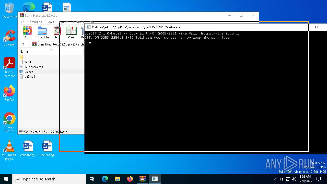Click the lua.exe console title bar icon

(88, 27)
